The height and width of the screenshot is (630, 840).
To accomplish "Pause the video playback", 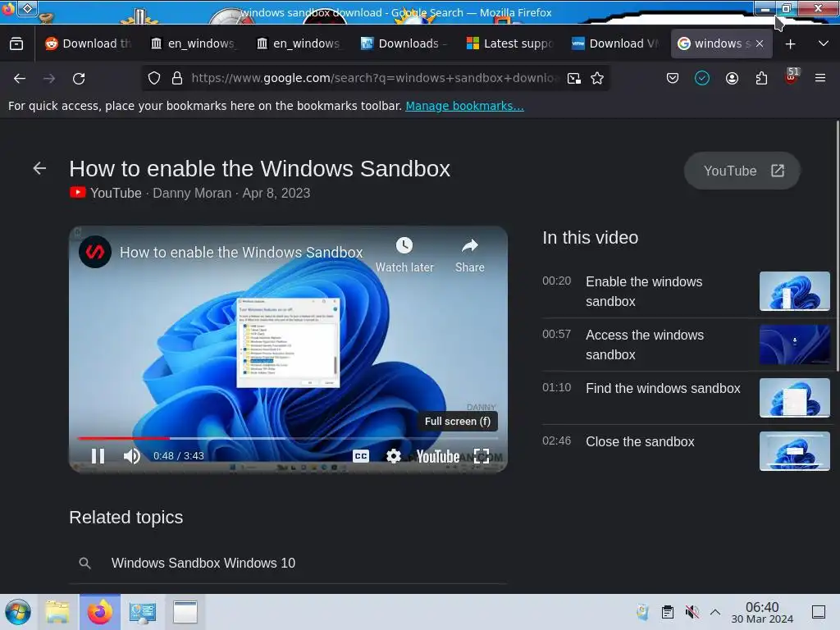I will pyautogui.click(x=98, y=456).
